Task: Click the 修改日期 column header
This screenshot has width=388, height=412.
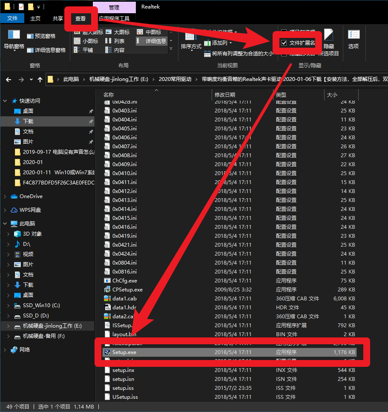Action: click(225, 95)
